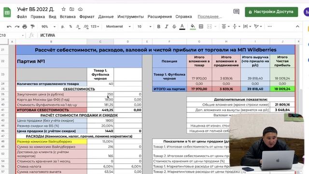Click Общие вложения value 21 809,16
The height and width of the screenshot is (174, 309).
(x=282, y=104)
